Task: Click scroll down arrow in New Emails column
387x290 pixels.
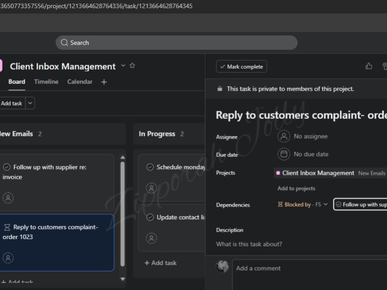Action: (123, 279)
